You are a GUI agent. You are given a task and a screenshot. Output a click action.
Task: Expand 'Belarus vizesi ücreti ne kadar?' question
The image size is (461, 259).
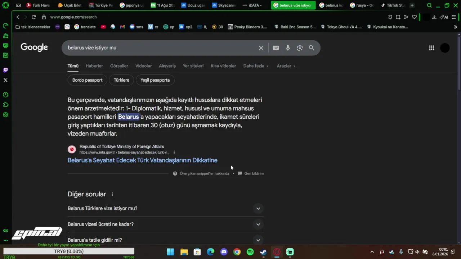pos(166,224)
